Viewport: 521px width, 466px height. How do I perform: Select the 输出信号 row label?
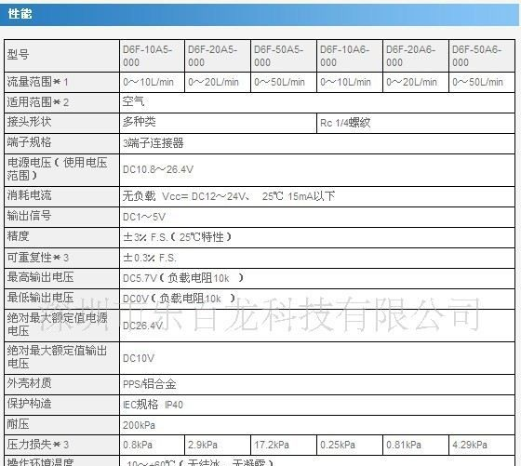(x=29, y=216)
